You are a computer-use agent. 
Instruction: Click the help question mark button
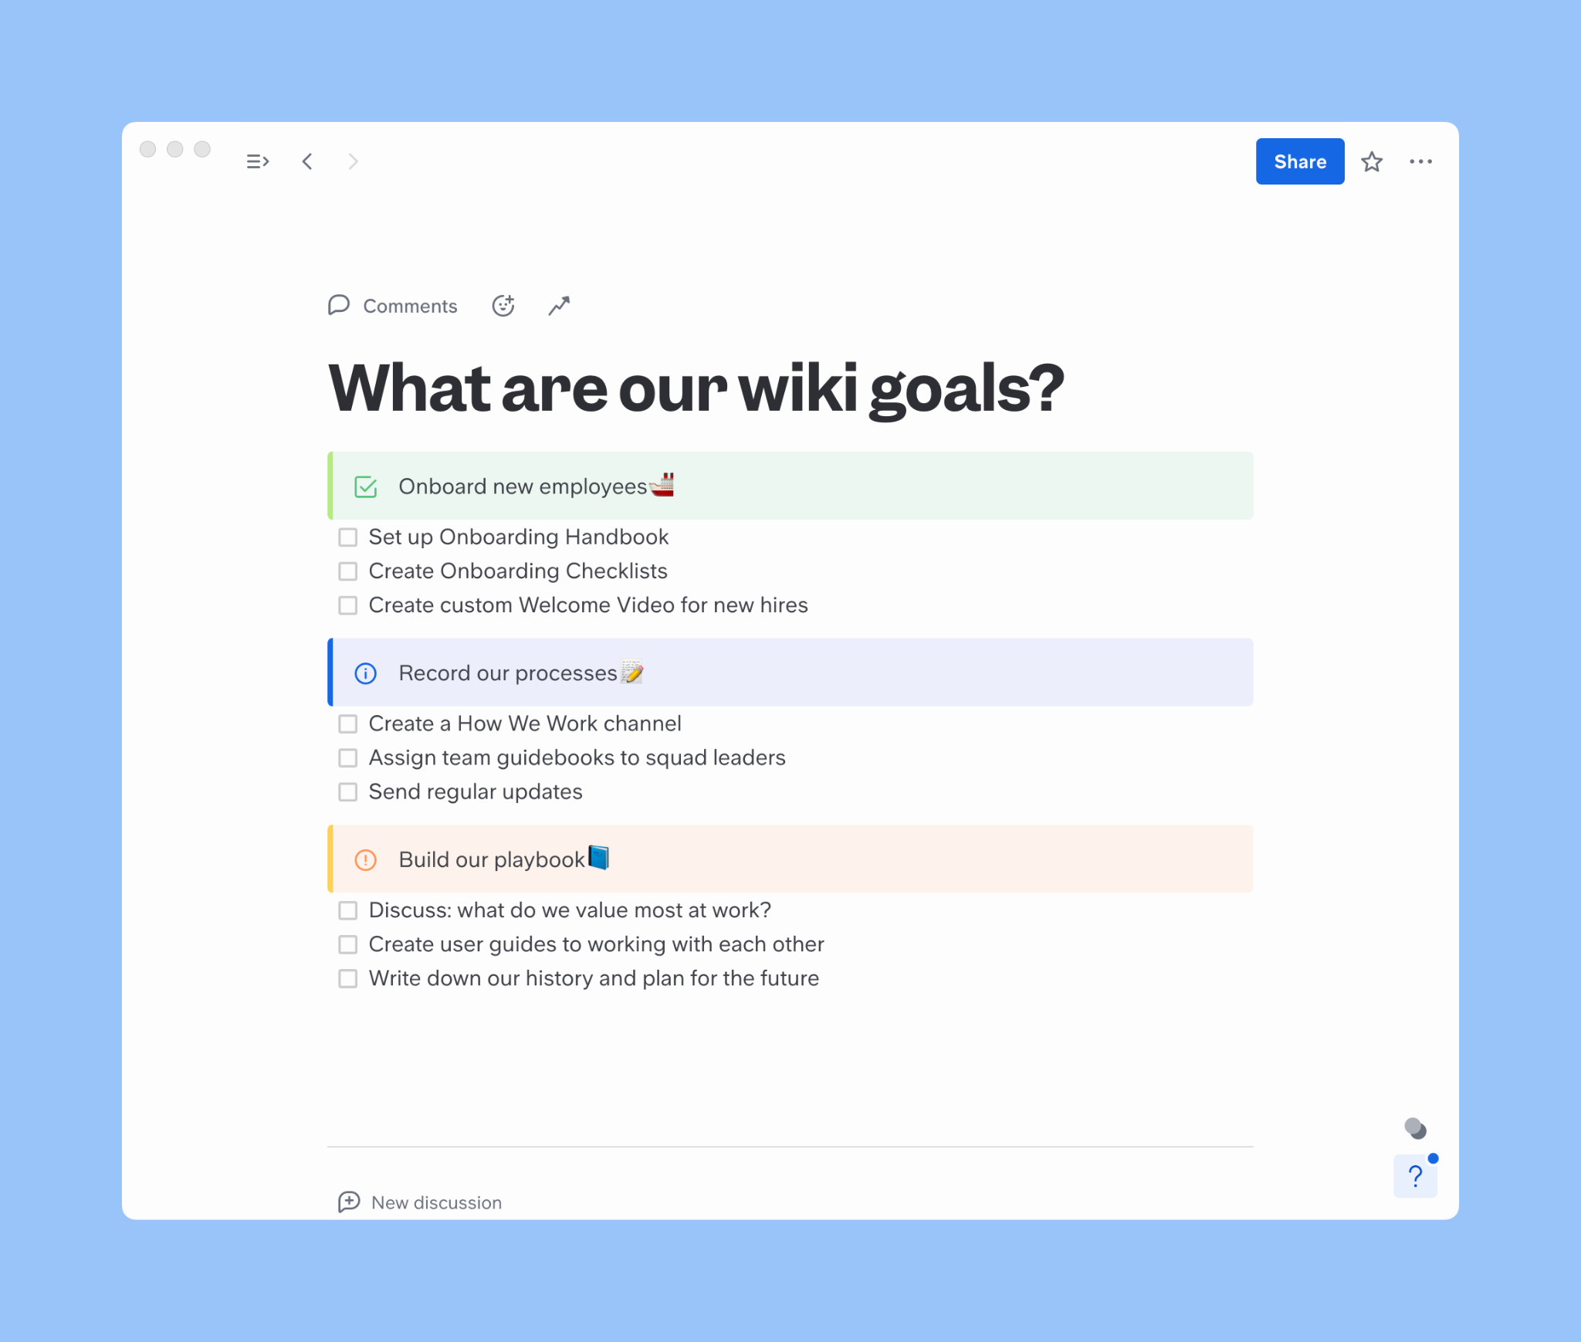[1416, 1177]
